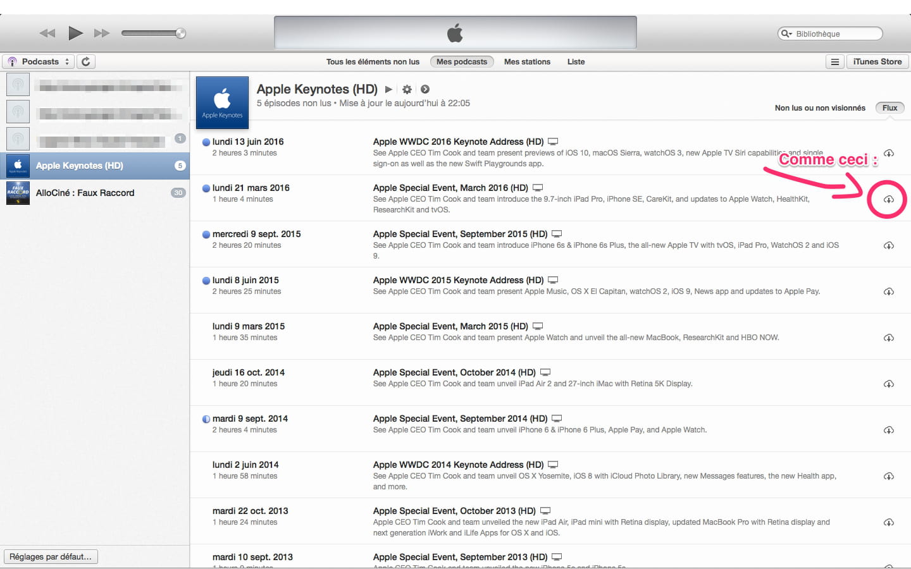This screenshot has width=911, height=569.
Task: Download Special Event October 2013 episode
Action: point(888,522)
